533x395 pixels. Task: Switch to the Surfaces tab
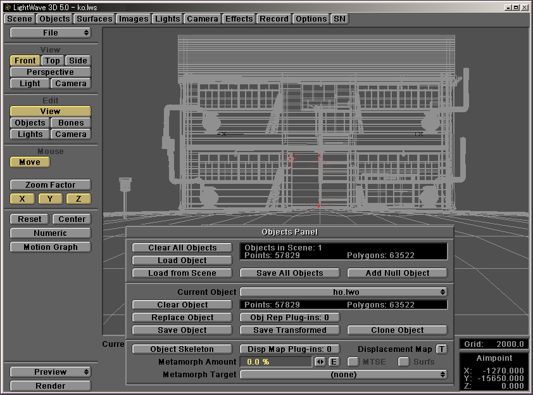point(94,19)
